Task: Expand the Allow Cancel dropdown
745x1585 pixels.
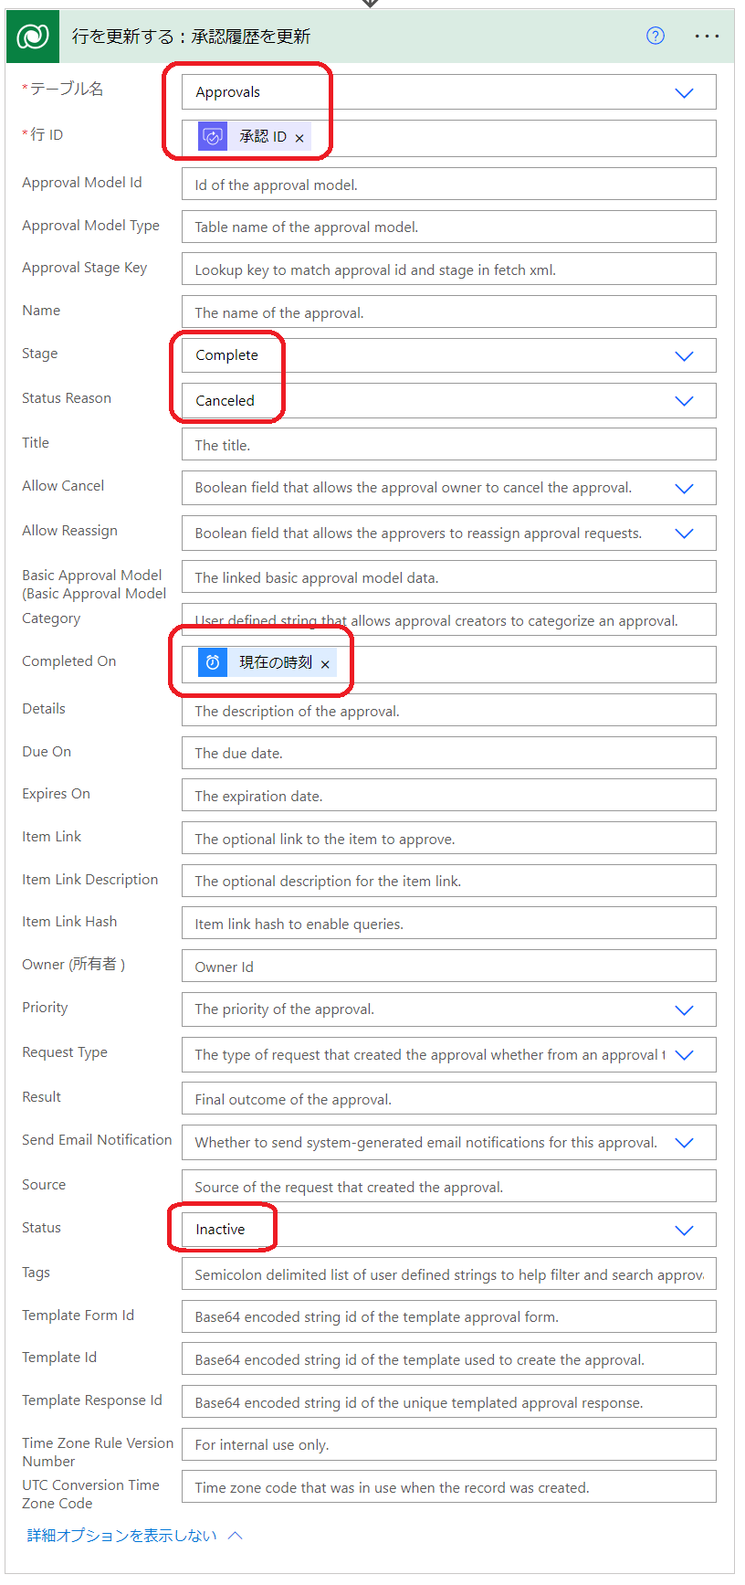Action: (448, 488)
